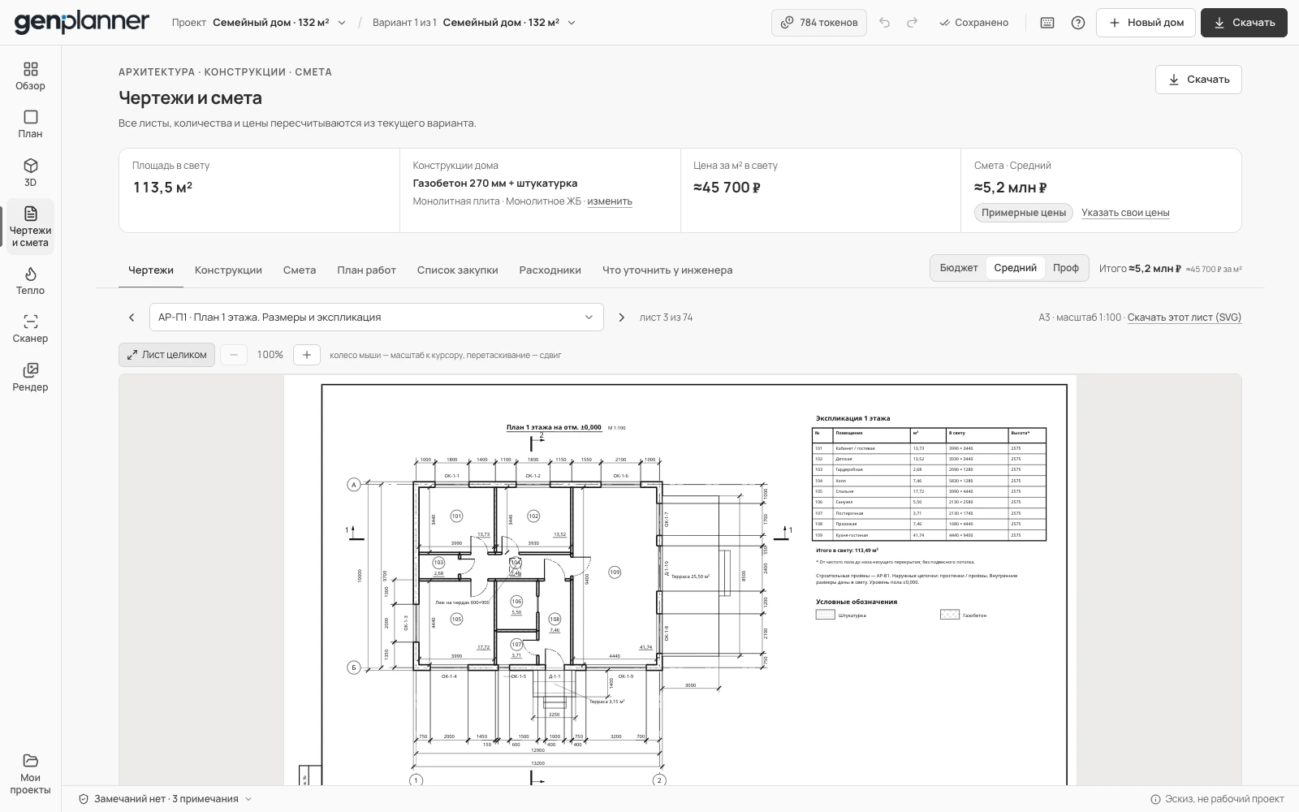Open the Обзор sidebar section
This screenshot has width=1299, height=812.
[x=30, y=76]
